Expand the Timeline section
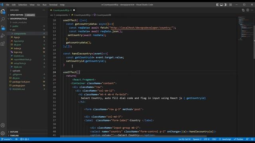This screenshot has width=255, height=143. (x=27, y=135)
